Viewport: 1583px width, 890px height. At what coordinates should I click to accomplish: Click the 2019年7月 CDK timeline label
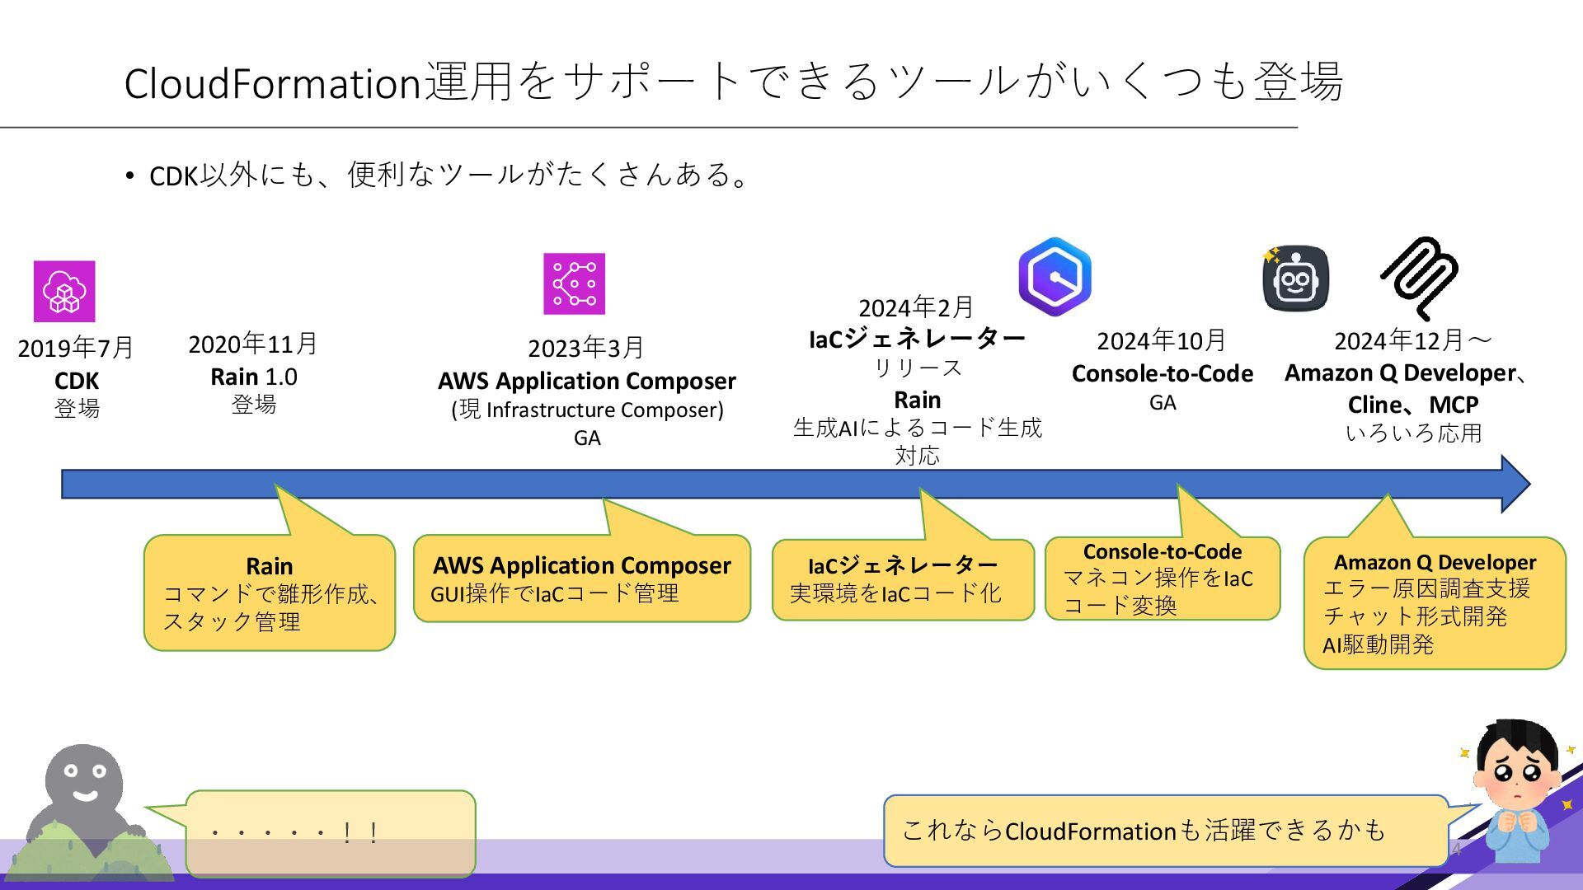click(x=76, y=377)
